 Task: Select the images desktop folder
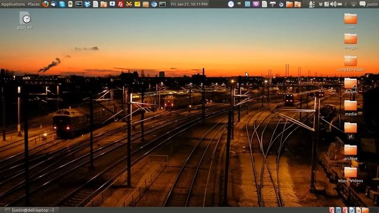click(351, 41)
